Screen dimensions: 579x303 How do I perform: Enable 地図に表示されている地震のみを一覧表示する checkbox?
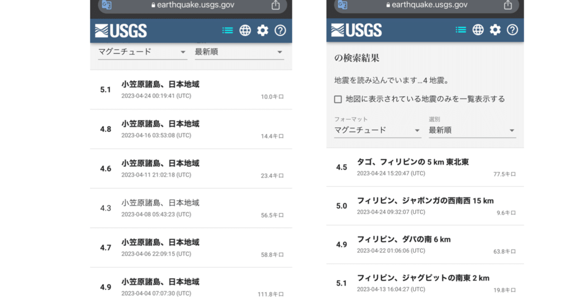coord(338,99)
